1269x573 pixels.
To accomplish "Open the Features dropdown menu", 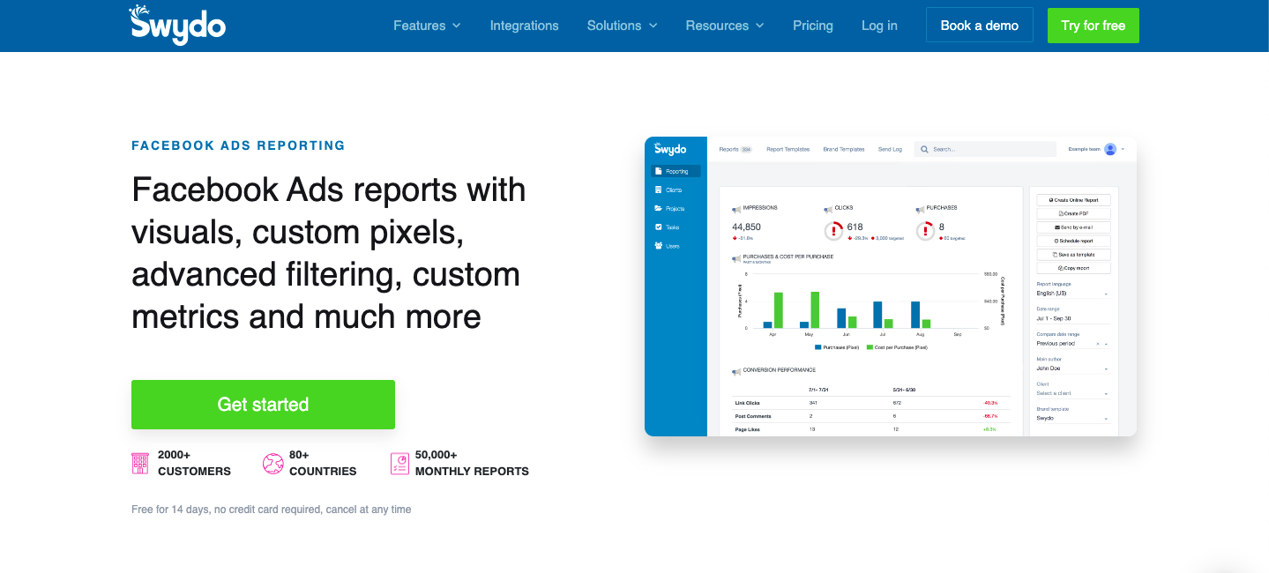I will tap(427, 26).
